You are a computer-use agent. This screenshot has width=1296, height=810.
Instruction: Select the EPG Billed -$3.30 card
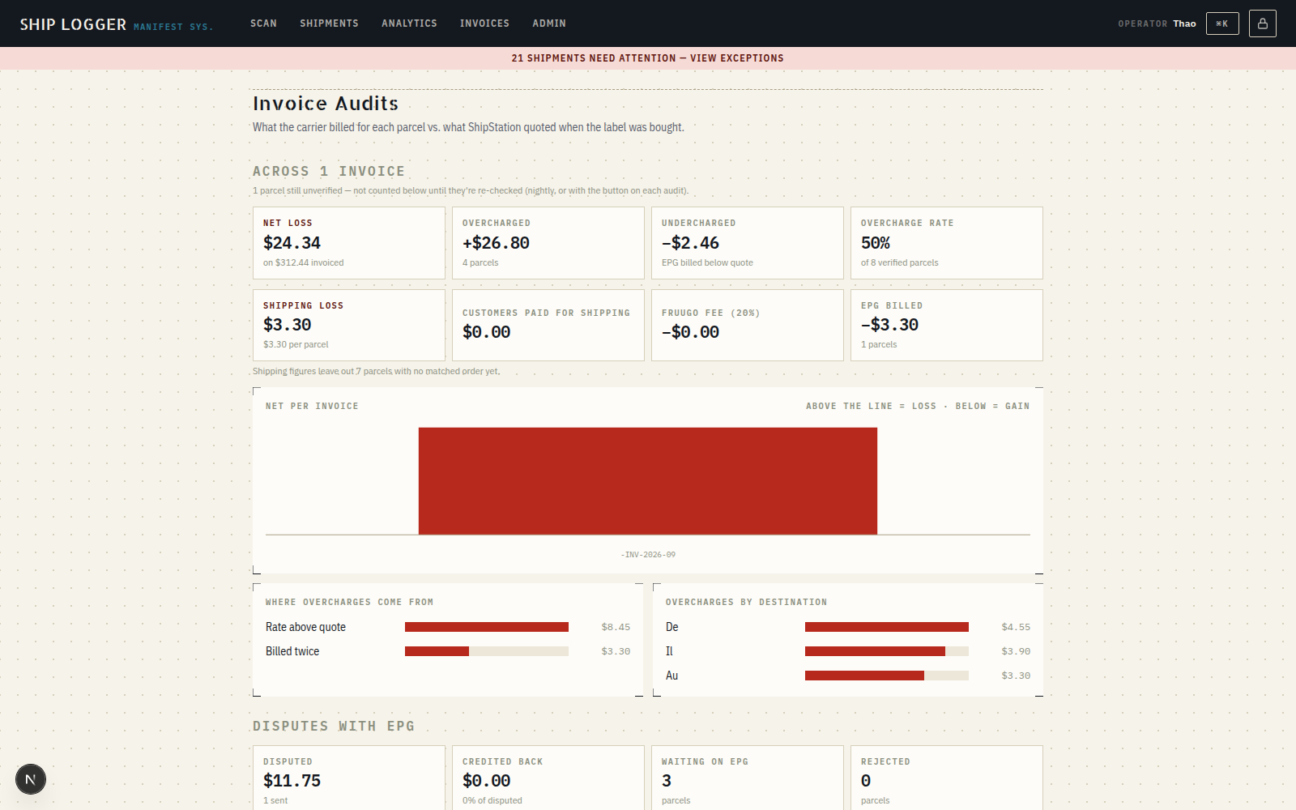(x=947, y=325)
